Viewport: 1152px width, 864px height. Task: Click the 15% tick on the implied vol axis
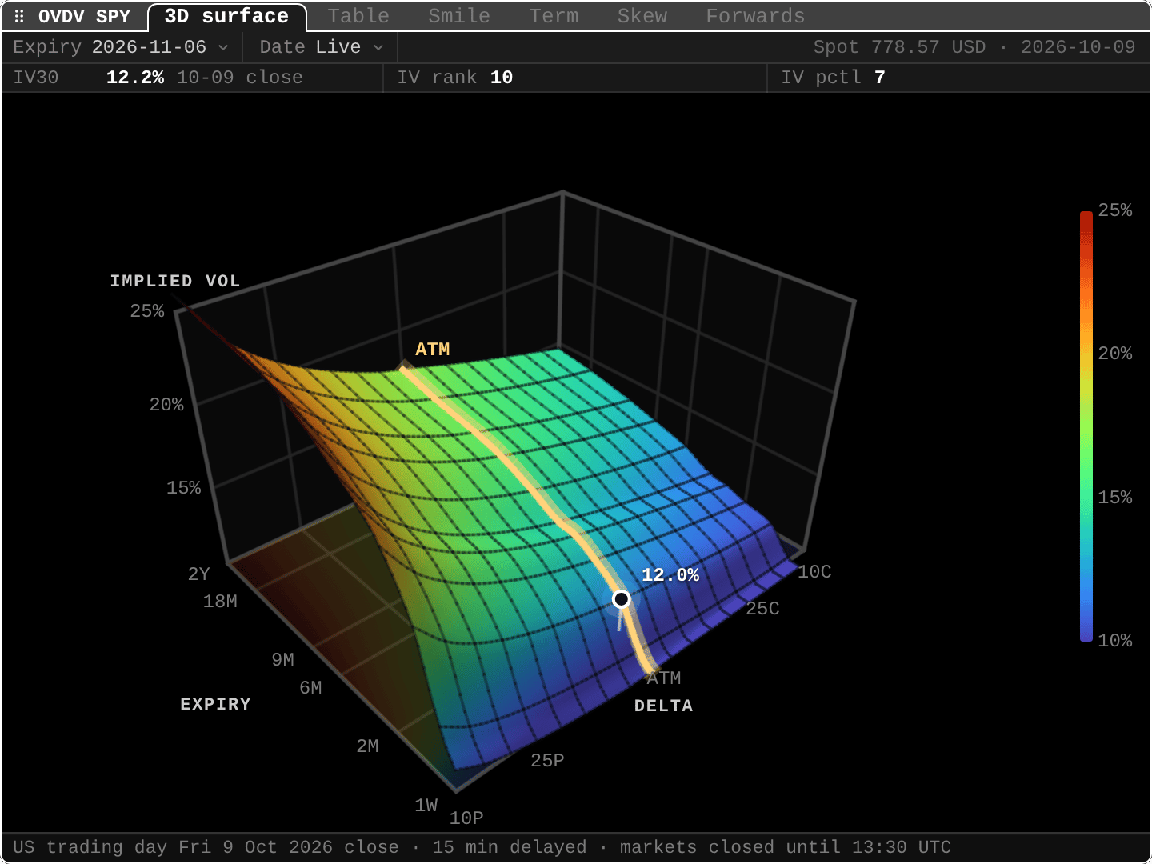(184, 488)
